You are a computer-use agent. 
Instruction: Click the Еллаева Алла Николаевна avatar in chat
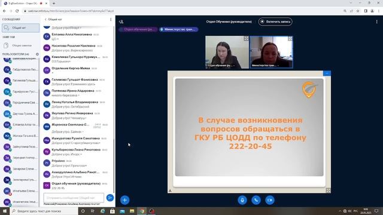47,36
